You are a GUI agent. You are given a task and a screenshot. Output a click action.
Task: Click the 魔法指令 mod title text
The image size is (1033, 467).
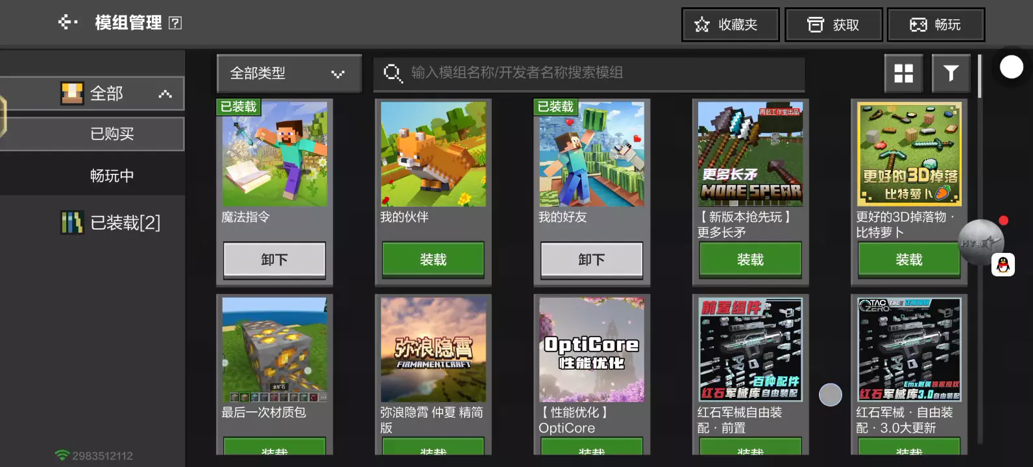coord(246,217)
